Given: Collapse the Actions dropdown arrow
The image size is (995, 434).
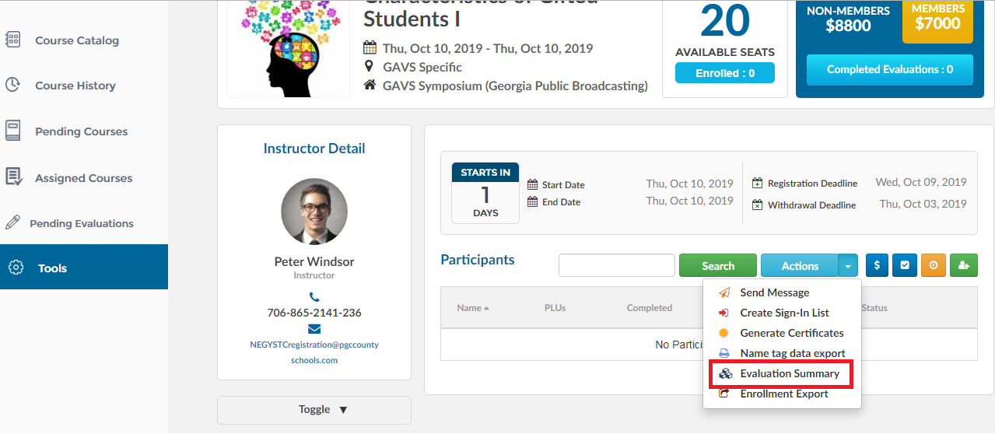Looking at the screenshot, I should coord(848,265).
